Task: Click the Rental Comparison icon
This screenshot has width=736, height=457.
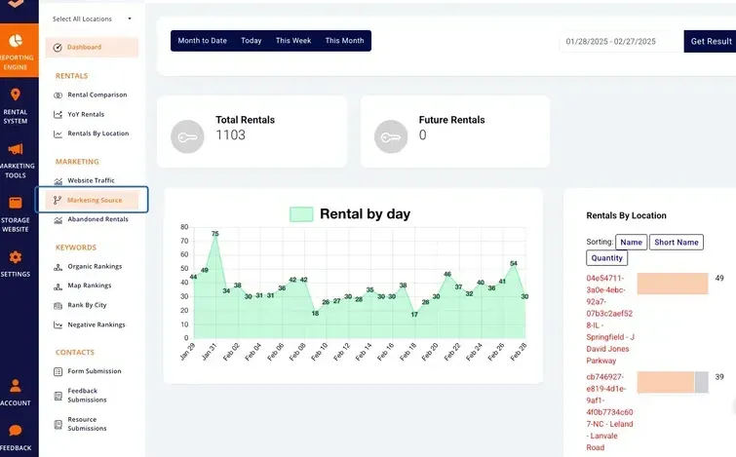Action: point(58,95)
